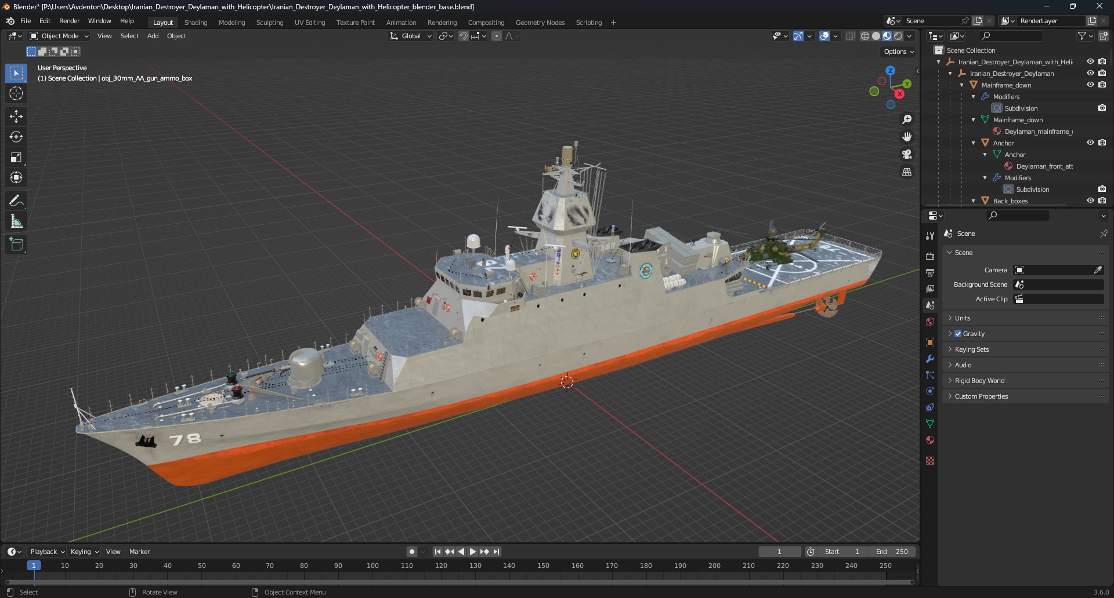The height and width of the screenshot is (598, 1114).
Task: Open the Physics properties tab
Action: [x=930, y=391]
